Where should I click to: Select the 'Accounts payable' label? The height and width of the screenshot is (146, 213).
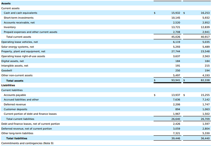pyautogui.click(x=15, y=95)
